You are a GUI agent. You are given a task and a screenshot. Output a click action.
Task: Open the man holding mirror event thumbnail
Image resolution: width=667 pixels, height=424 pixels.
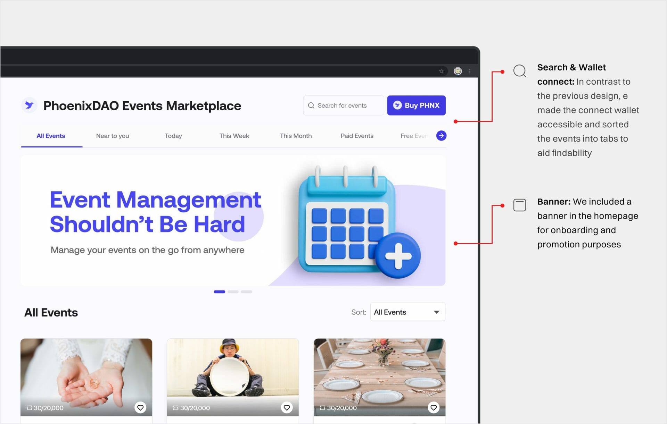tap(233, 377)
